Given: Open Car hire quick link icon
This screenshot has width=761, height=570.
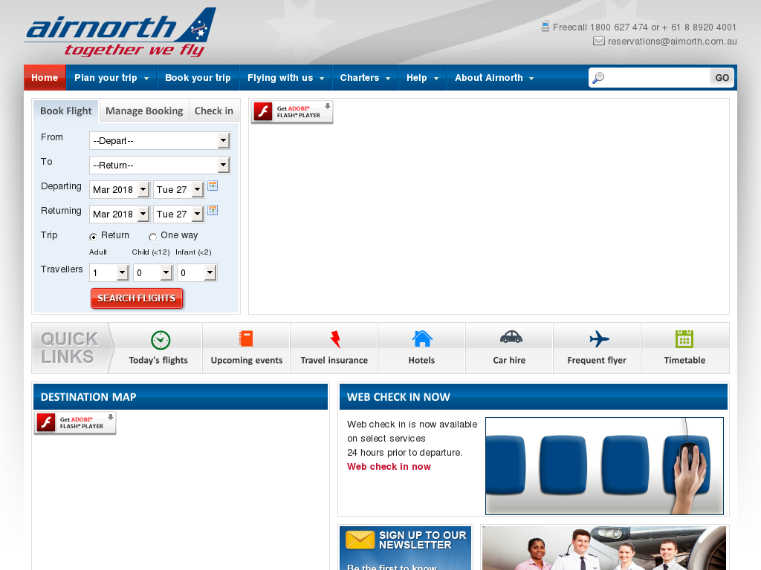Looking at the screenshot, I should (x=509, y=340).
